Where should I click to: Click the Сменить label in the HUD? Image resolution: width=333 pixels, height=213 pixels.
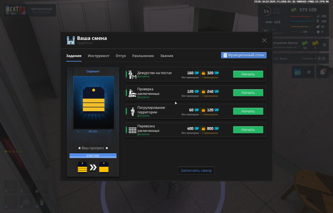click(x=307, y=58)
